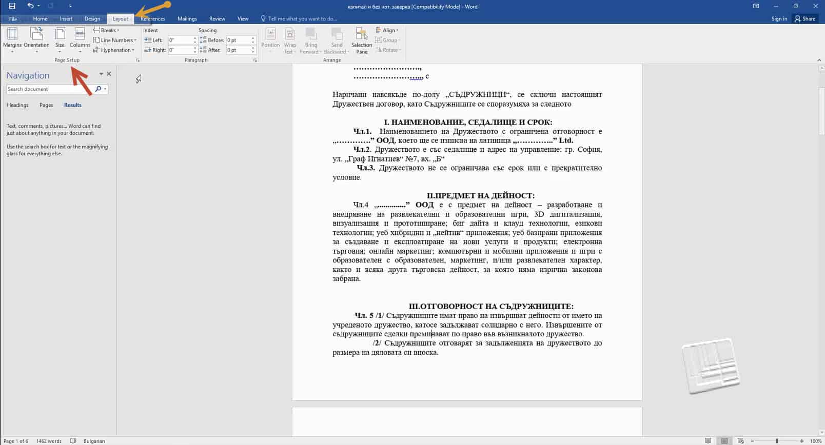Open Customize Quick Access Toolbar dropdown
This screenshot has width=825, height=445.
pos(70,6)
